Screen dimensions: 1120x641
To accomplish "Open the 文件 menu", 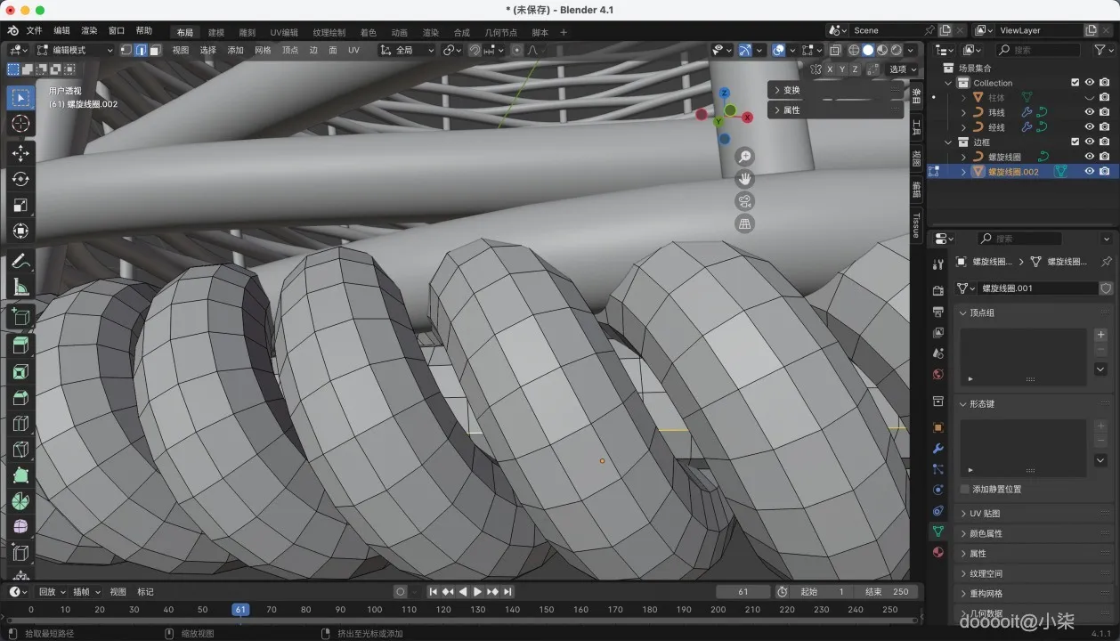I will pos(35,30).
